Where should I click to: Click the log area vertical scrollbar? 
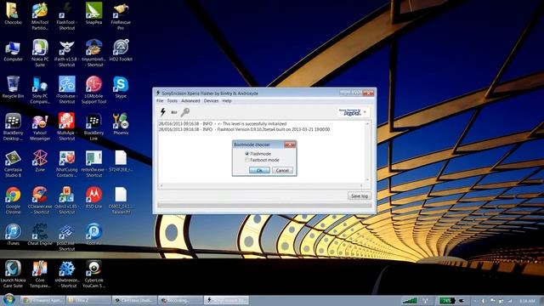(x=367, y=151)
